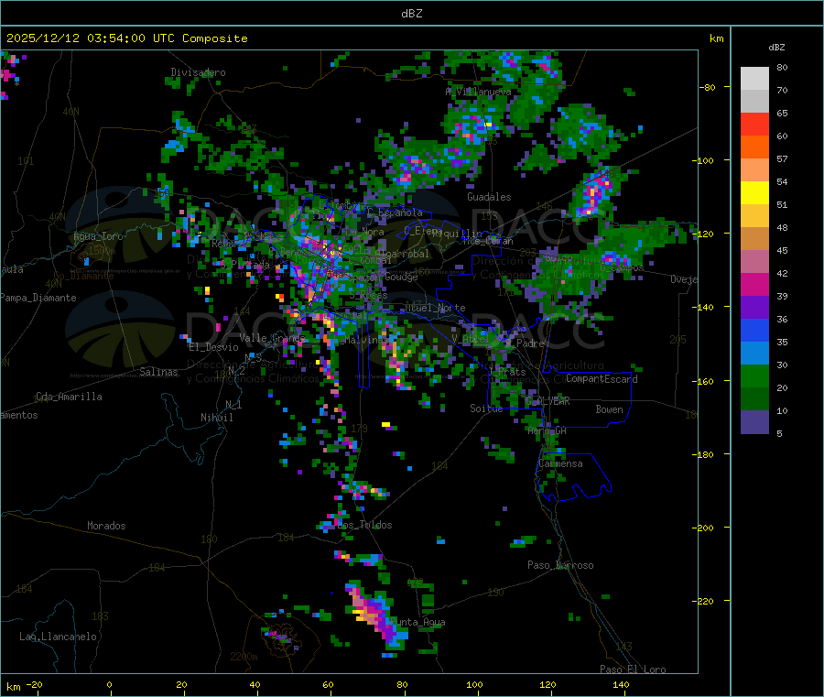The image size is (824, 697).
Task: Click the Atuel_Norte map label
Action: point(435,308)
